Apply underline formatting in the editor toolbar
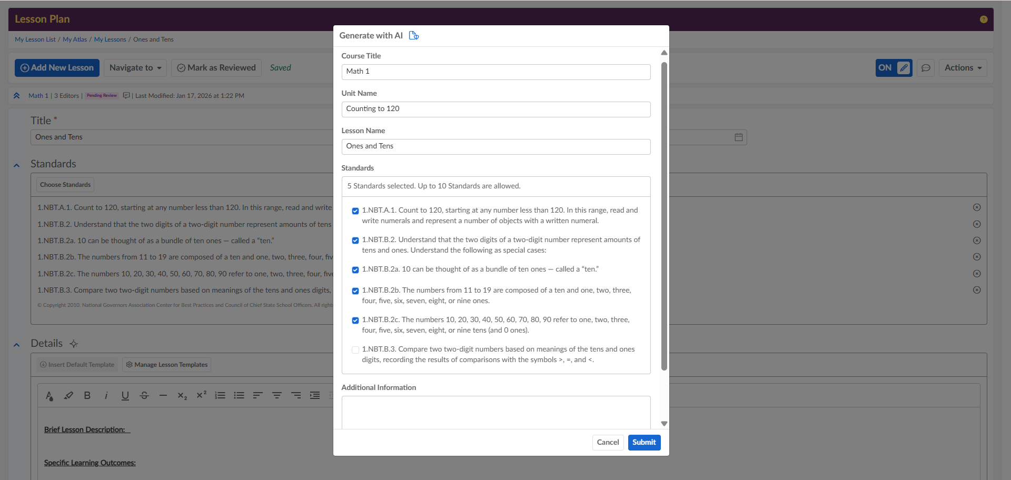 click(x=125, y=396)
